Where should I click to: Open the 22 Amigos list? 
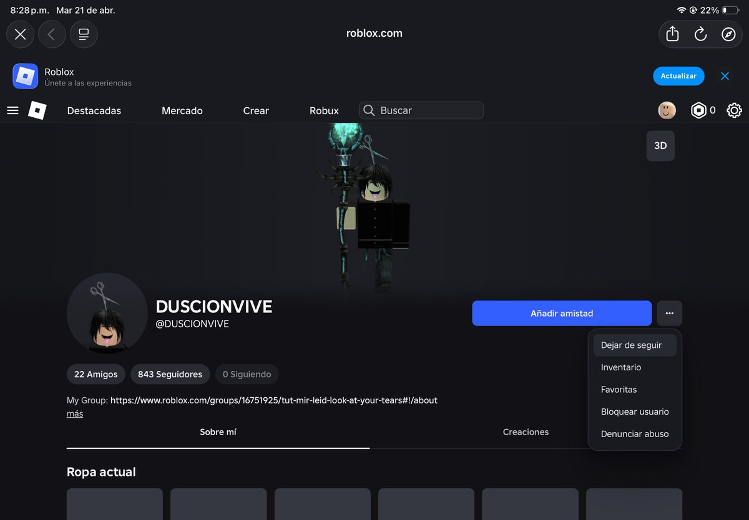coord(96,374)
